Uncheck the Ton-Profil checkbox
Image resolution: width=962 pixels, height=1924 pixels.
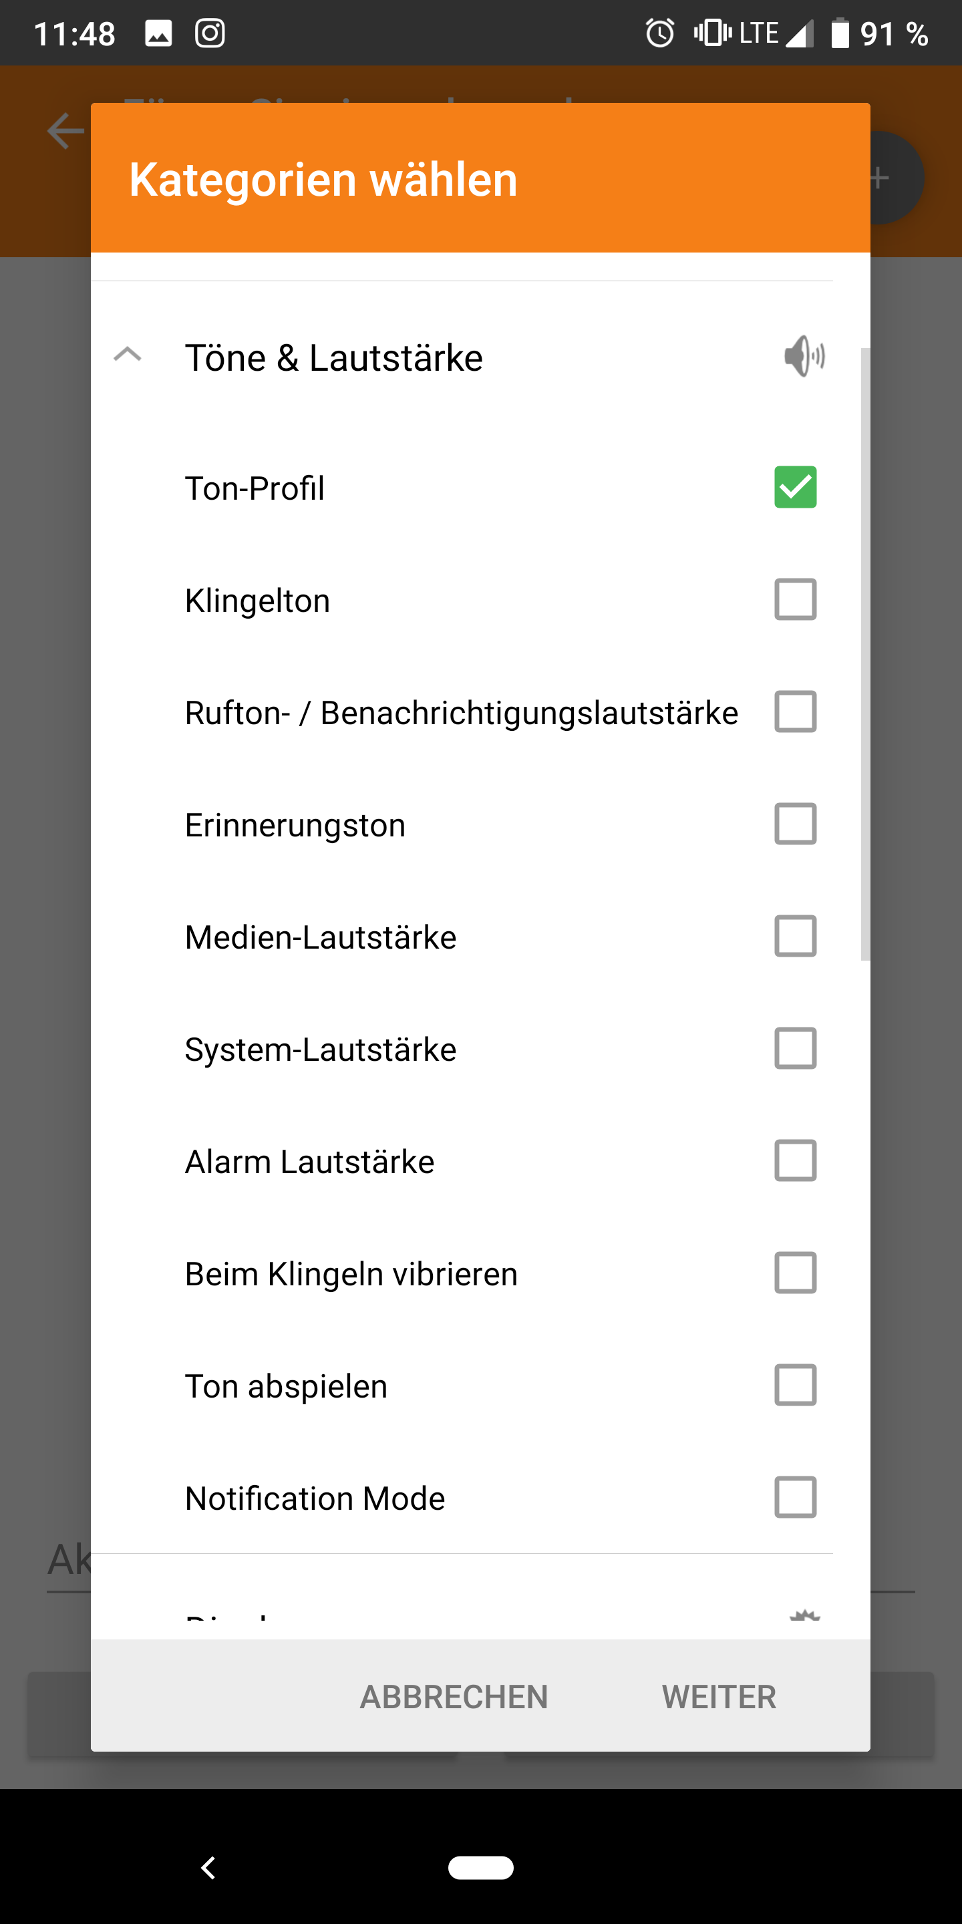(x=795, y=487)
